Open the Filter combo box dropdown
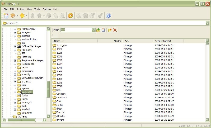The height and width of the screenshot is (128, 211). 93,30
